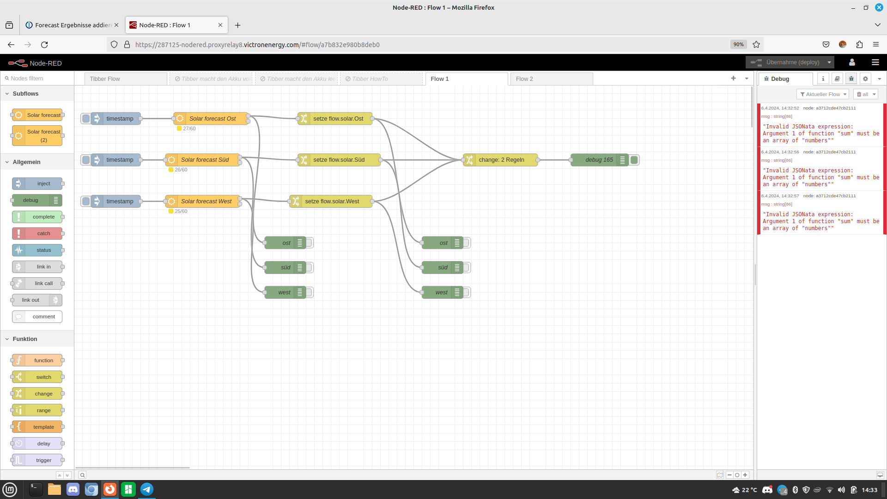The image size is (887, 499).
Task: Switch to Forecast Ergebnisse browser tab
Action: (x=73, y=25)
